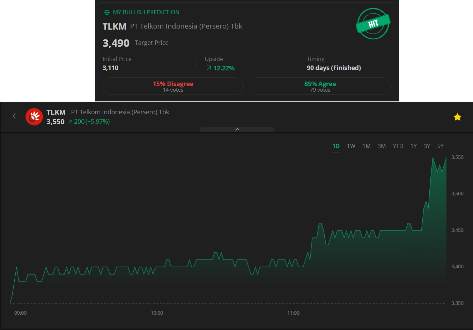Collapse the header using the up chevron
473x330 pixels.
click(x=237, y=129)
